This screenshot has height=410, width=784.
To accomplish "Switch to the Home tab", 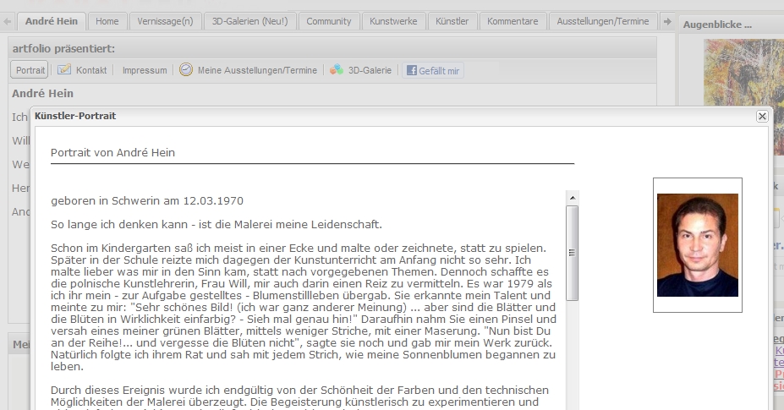I will point(107,21).
